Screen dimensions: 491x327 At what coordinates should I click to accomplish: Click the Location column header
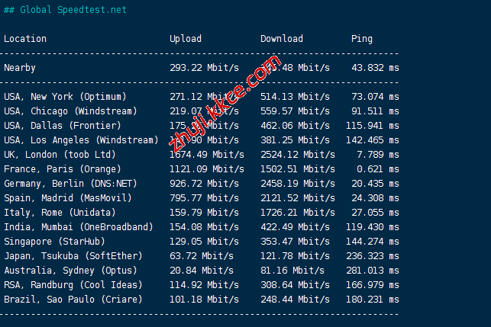[25, 39]
